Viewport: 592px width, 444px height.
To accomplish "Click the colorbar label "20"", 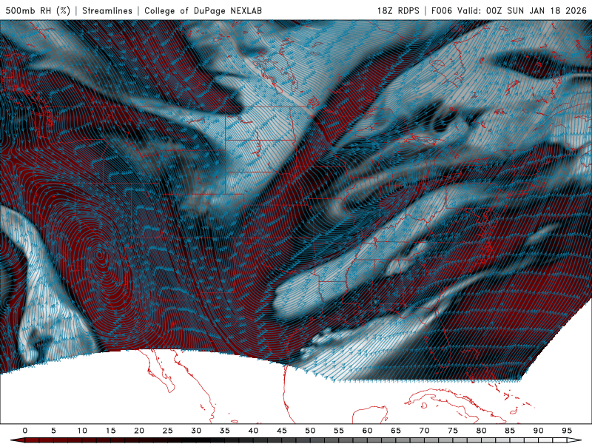I will tap(139, 431).
